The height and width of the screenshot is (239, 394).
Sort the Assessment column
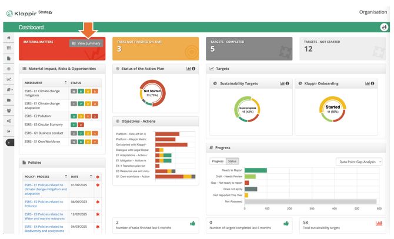(65, 83)
